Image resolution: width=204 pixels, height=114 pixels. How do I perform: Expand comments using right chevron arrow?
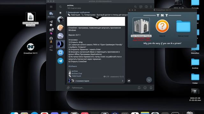pos(122,81)
